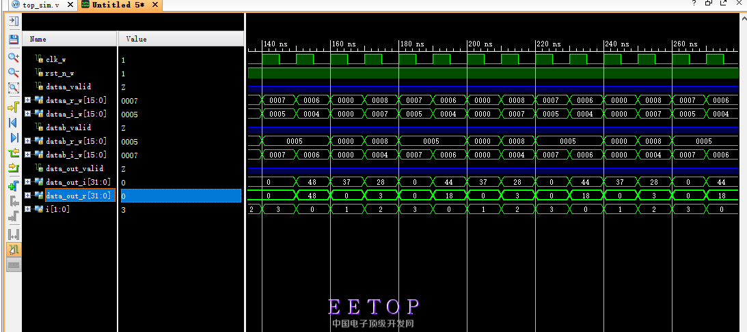Go to previous transition
The width and height of the screenshot is (747, 332).
(14, 153)
